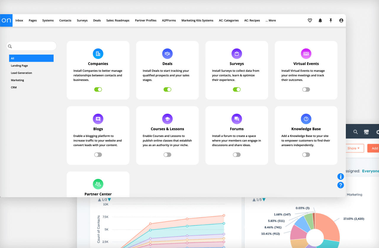Open the Share dropdown
The width and height of the screenshot is (379, 248).
(355, 148)
